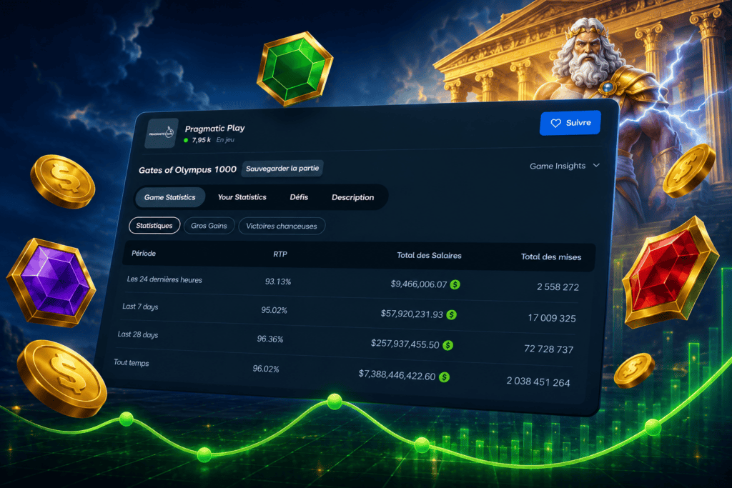732x488 pixels.
Task: Select the Statistiques filter pill
Action: click(154, 225)
